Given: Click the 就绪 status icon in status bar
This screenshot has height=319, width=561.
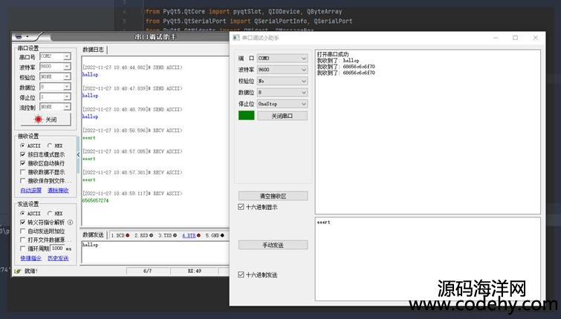Looking at the screenshot, I should (19, 271).
